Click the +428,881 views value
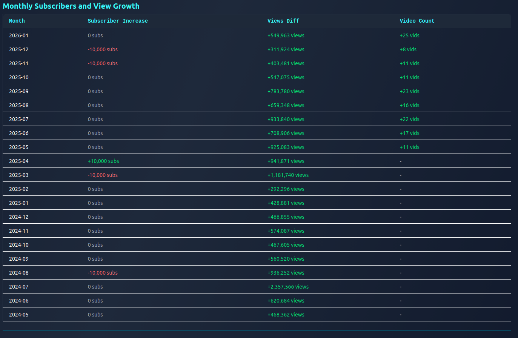This screenshot has width=518, height=338. point(286,203)
